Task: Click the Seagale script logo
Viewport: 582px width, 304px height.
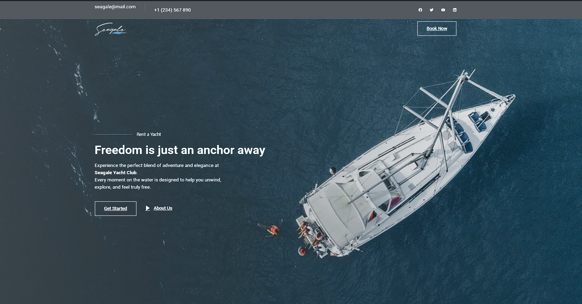Action: click(111, 29)
